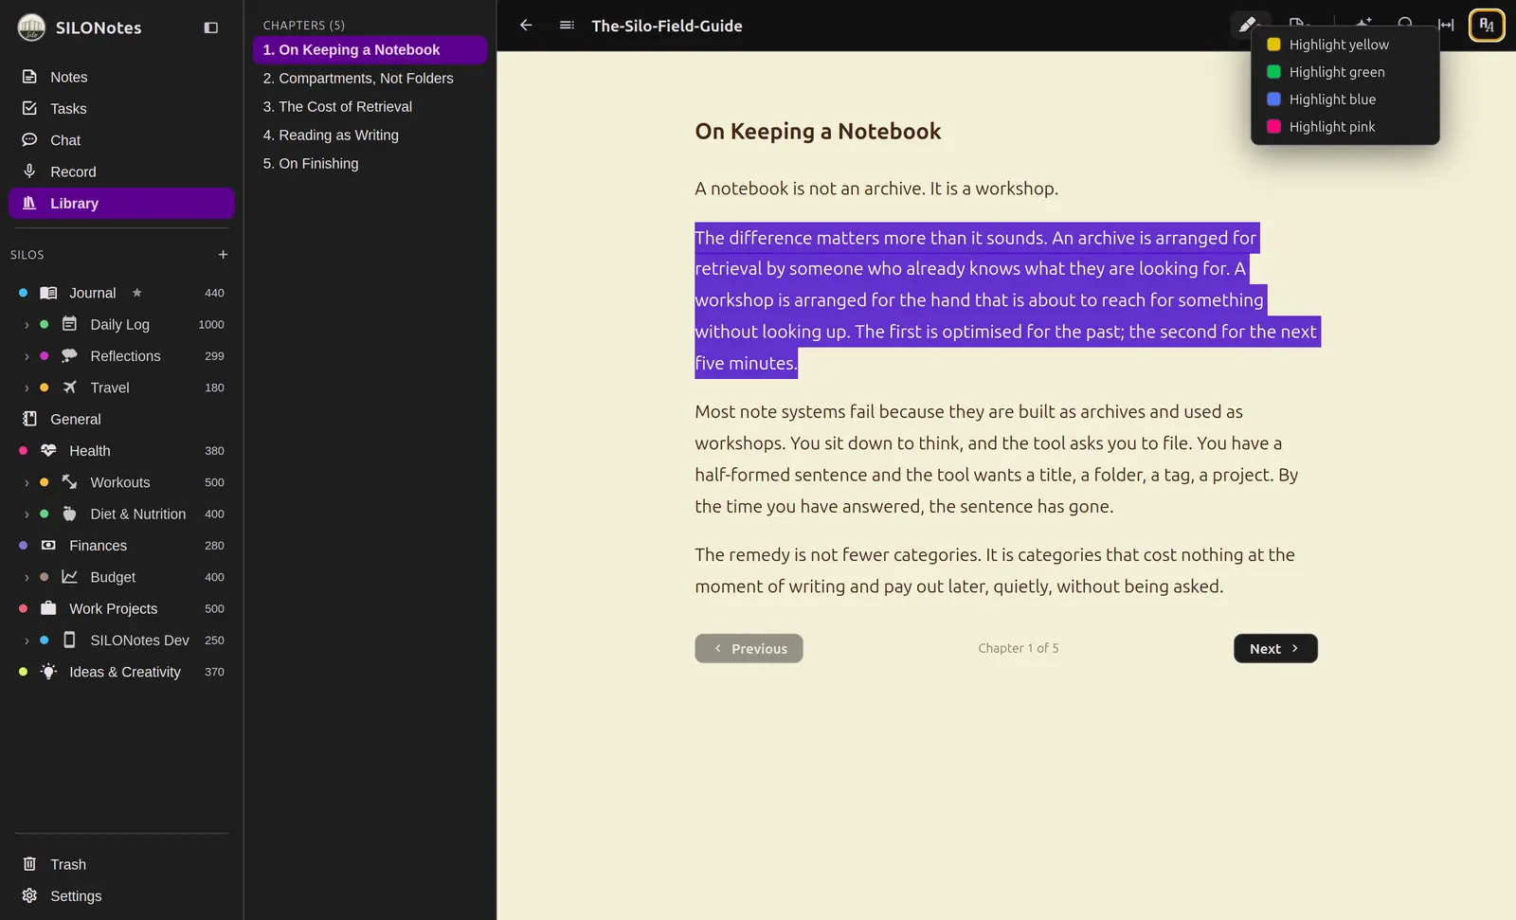1516x920 pixels.
Task: Select the Work Projects silo
Action: click(x=121, y=608)
